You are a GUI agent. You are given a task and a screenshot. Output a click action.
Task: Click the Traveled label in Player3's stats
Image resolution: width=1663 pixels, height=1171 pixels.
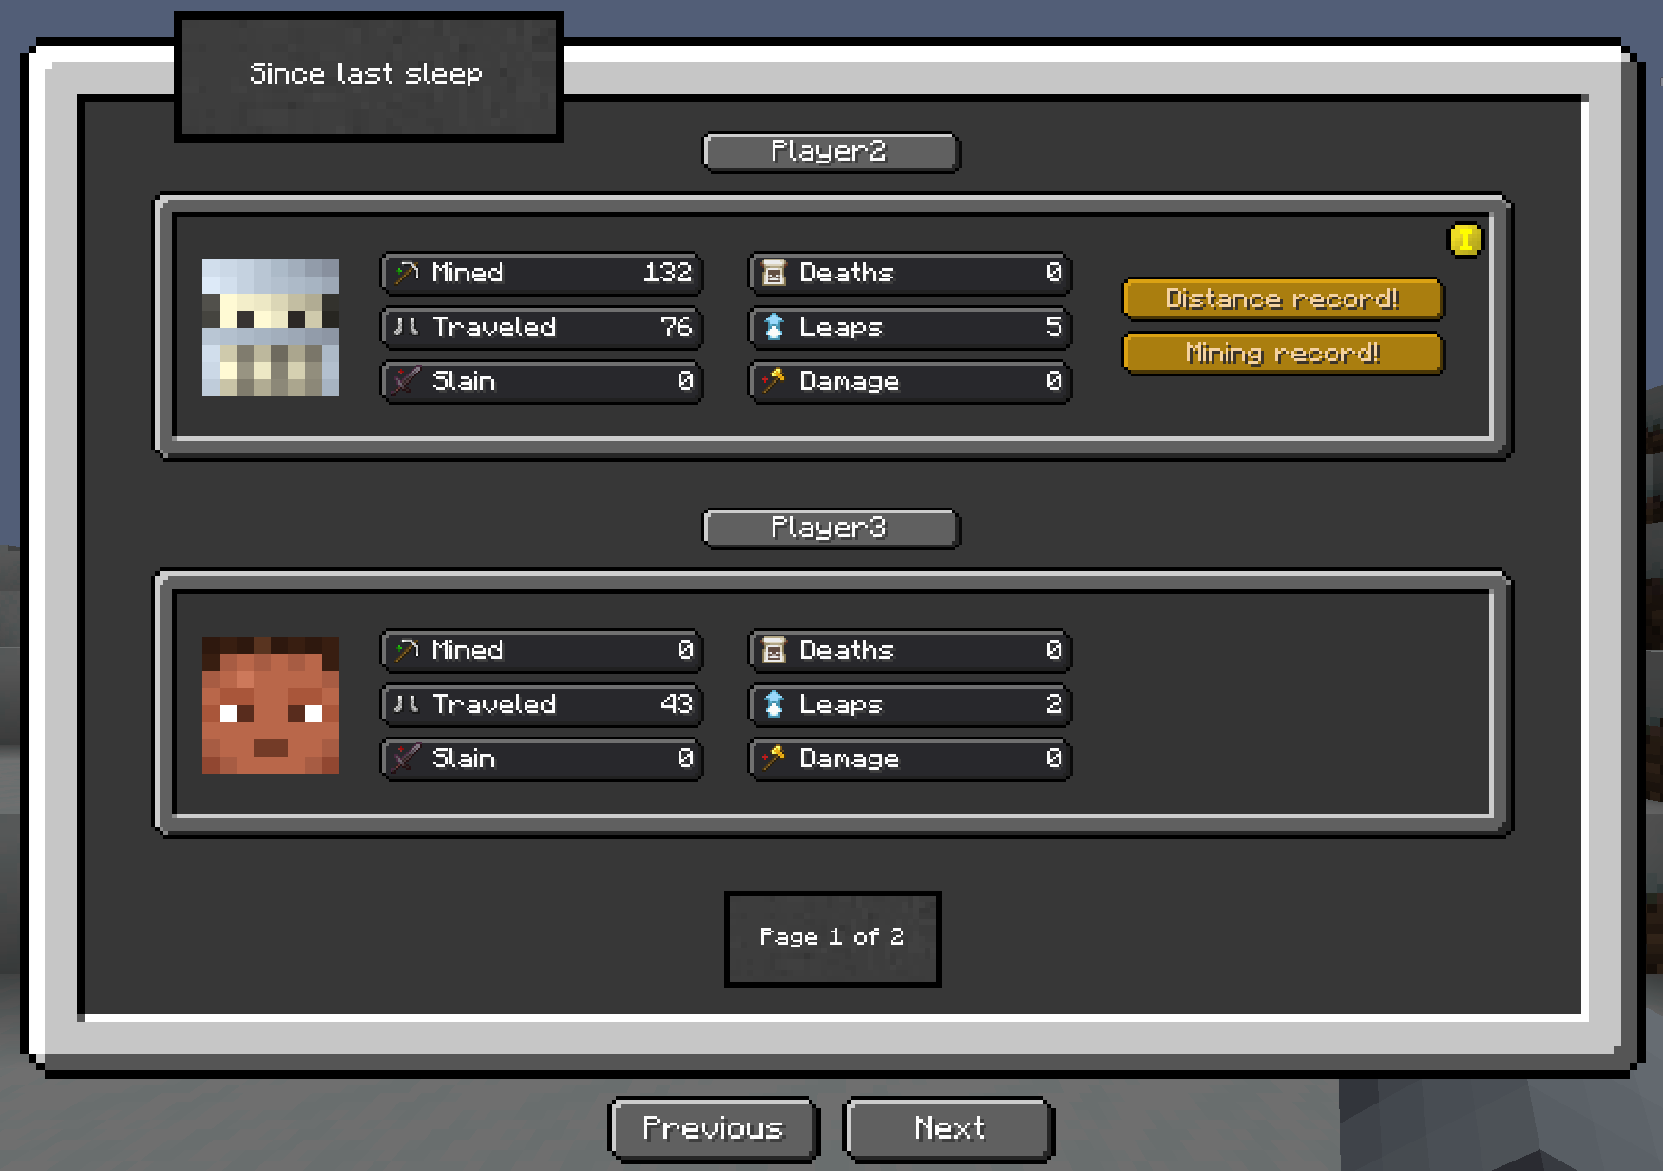coord(494,704)
